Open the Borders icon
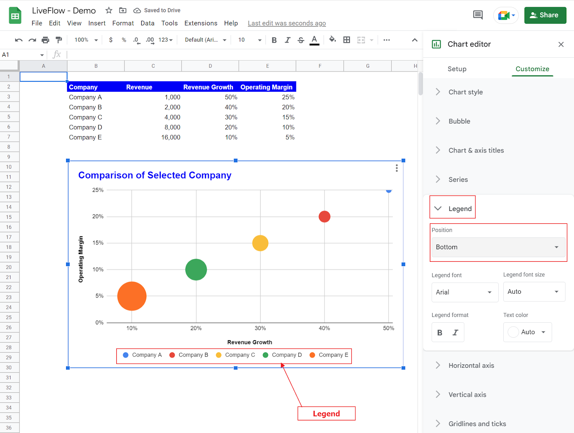This screenshot has width=574, height=433. 347,40
